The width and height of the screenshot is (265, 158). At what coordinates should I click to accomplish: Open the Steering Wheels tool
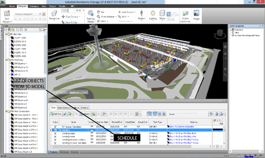click(x=91, y=16)
